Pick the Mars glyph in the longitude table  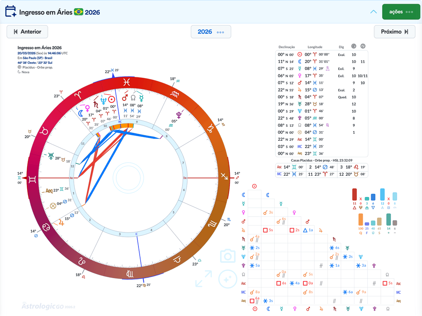pos(300,83)
